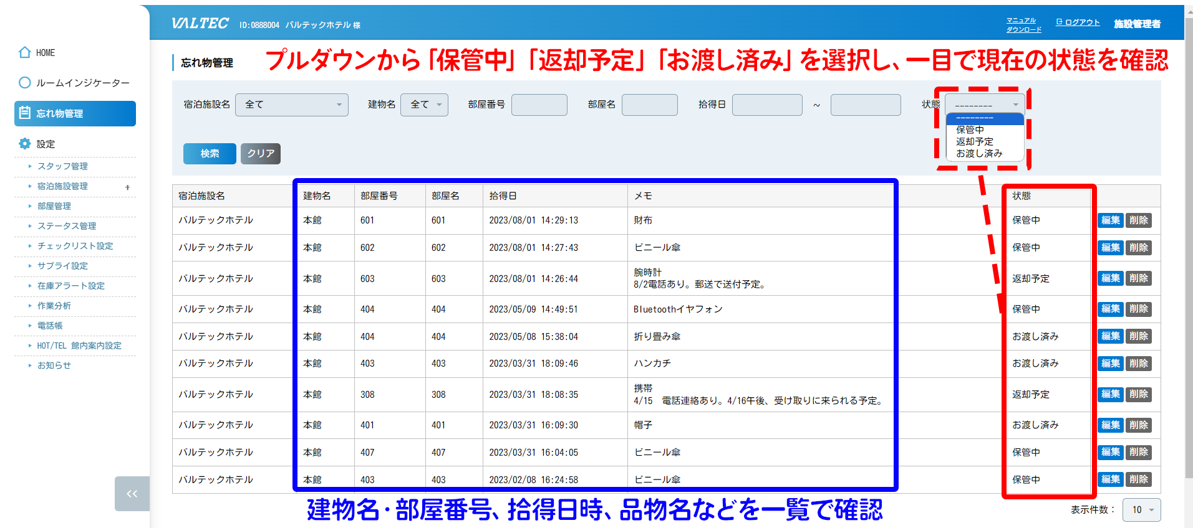This screenshot has height=528, width=1193.
Task: Click the 部屋番号 input field
Action: pos(539,105)
